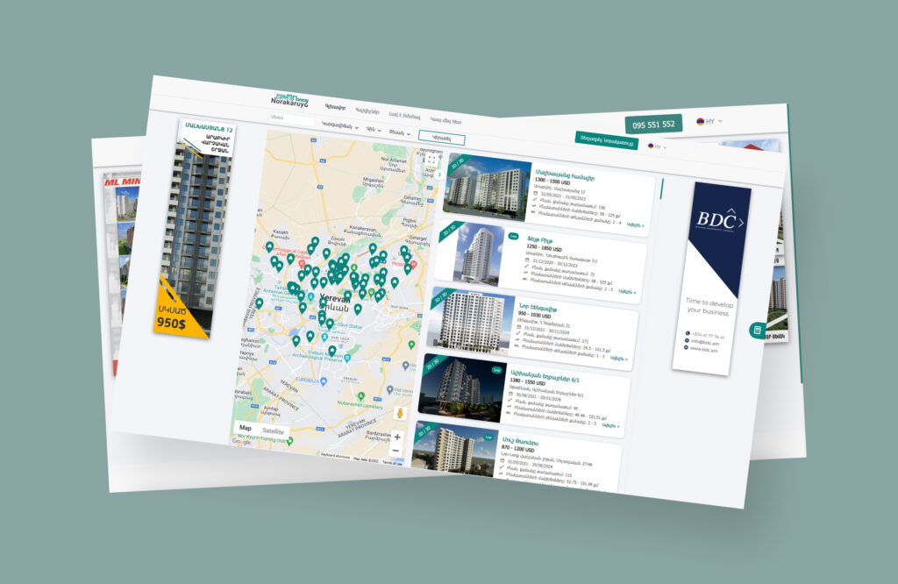Click the 095 551 552 phone button

pos(653,125)
